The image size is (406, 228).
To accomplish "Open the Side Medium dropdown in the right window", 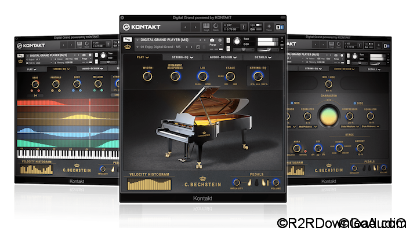I will click(x=350, y=127).
